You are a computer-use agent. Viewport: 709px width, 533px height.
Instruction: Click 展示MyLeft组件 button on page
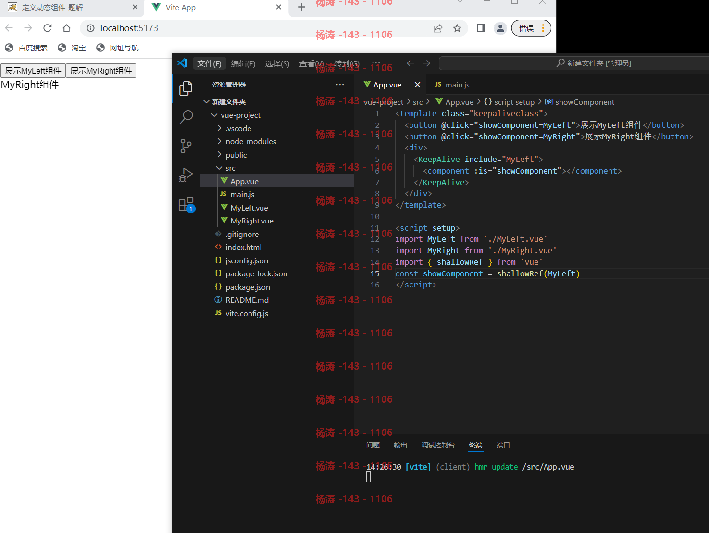(x=33, y=71)
